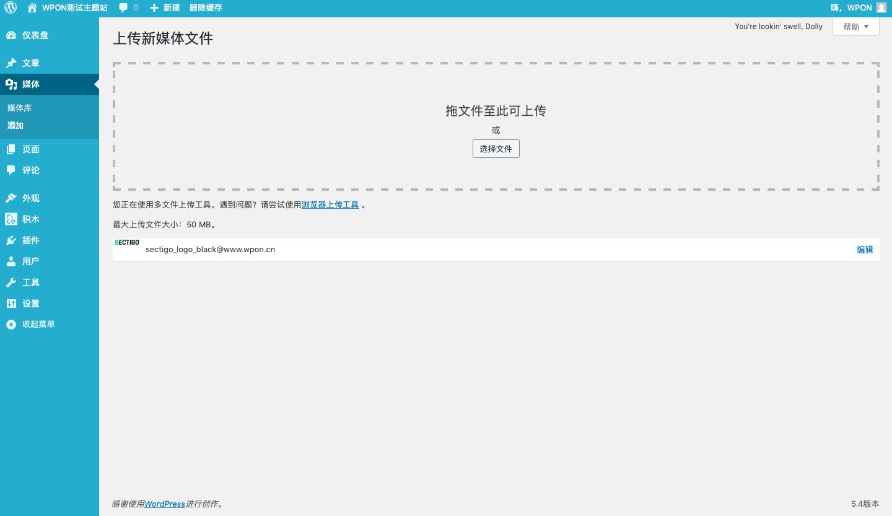Open 文章 menu item

tap(50, 63)
